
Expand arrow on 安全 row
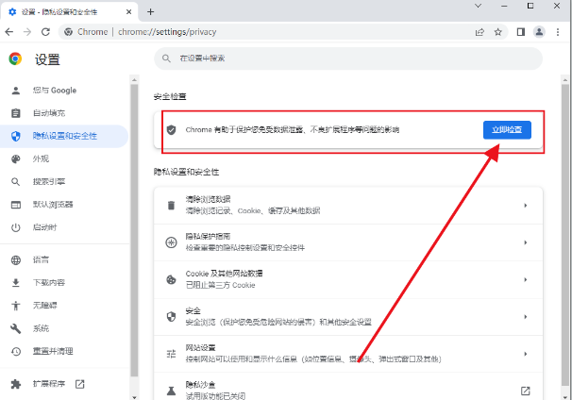526,317
